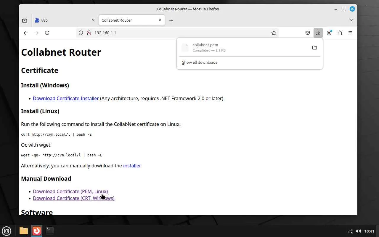
Task: Minimize the Firefox window
Action: tap(336, 9)
